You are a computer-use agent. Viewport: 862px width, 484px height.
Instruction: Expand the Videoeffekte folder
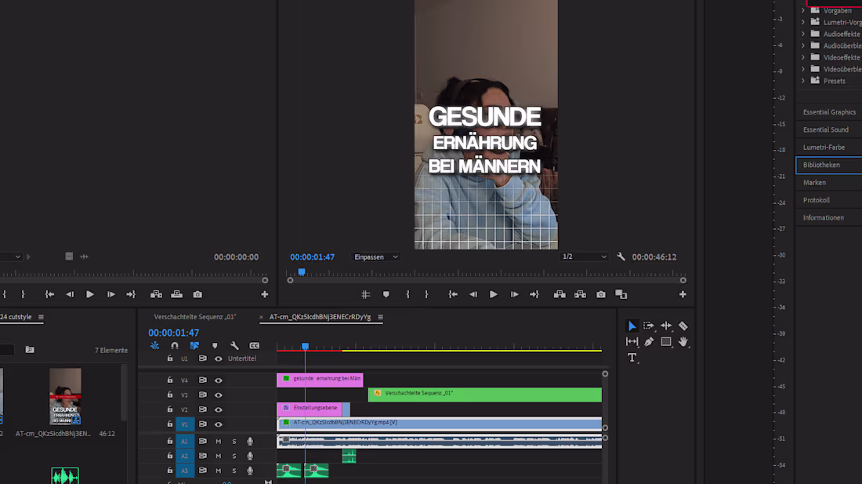click(x=803, y=57)
